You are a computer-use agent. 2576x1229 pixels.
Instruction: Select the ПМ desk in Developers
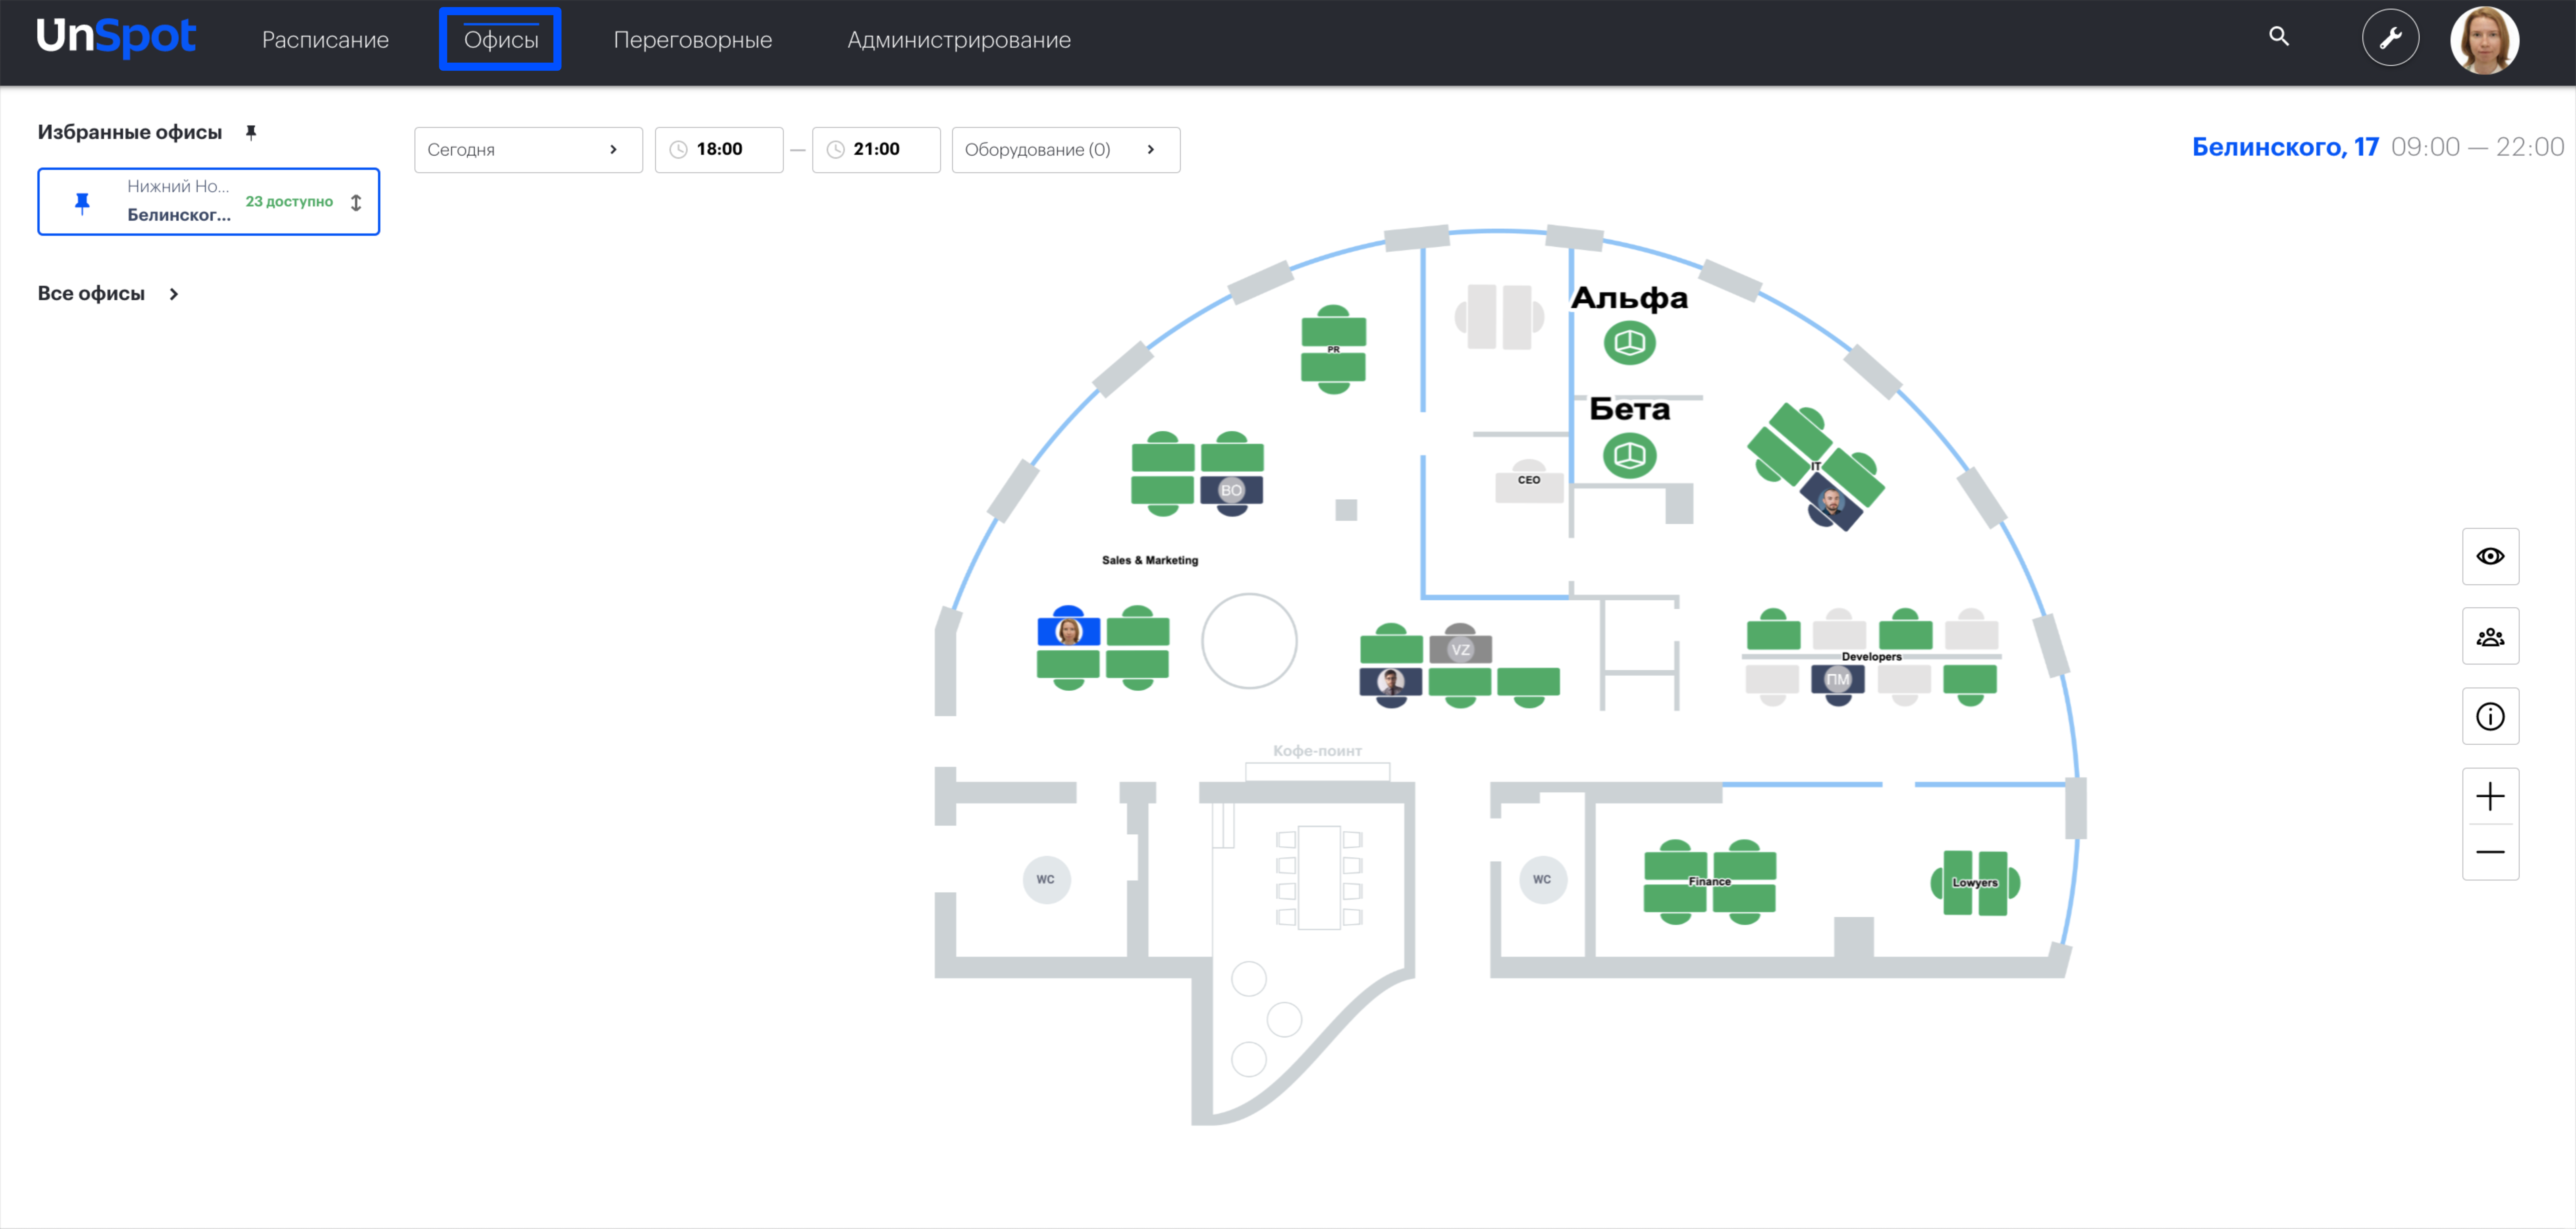point(1837,684)
